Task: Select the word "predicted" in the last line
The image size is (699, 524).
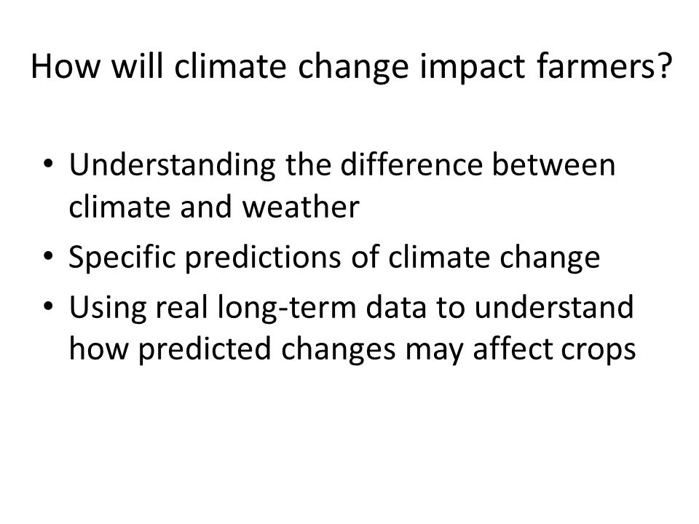Action: click(x=205, y=350)
